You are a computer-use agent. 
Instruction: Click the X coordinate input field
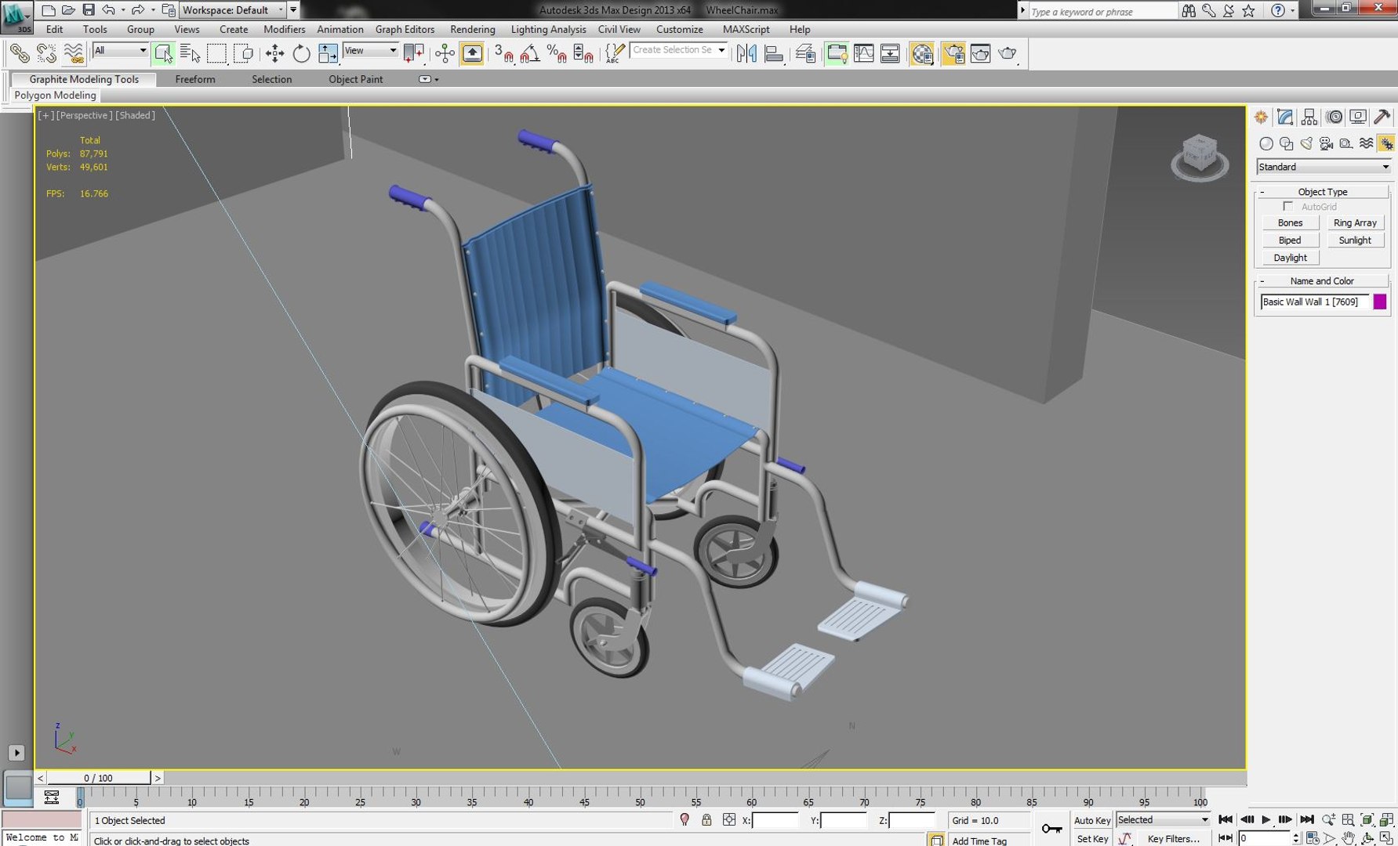(x=775, y=820)
